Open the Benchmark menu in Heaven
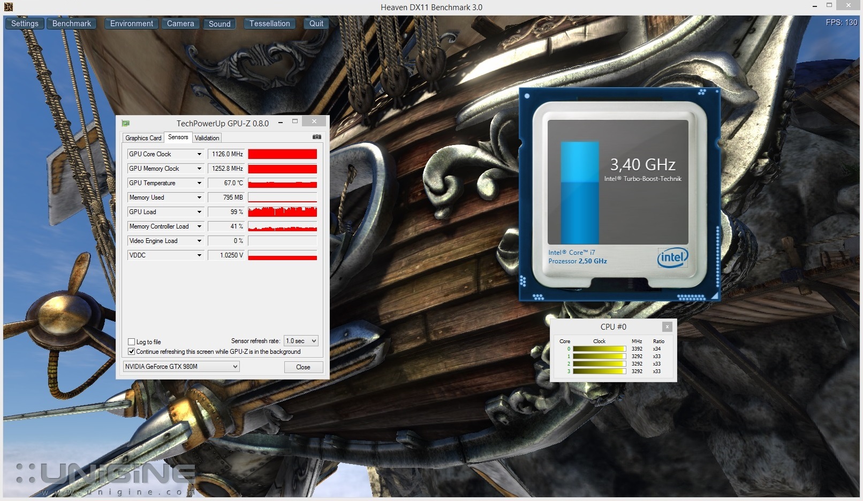Viewport: 863px width, 501px height. 72,24
